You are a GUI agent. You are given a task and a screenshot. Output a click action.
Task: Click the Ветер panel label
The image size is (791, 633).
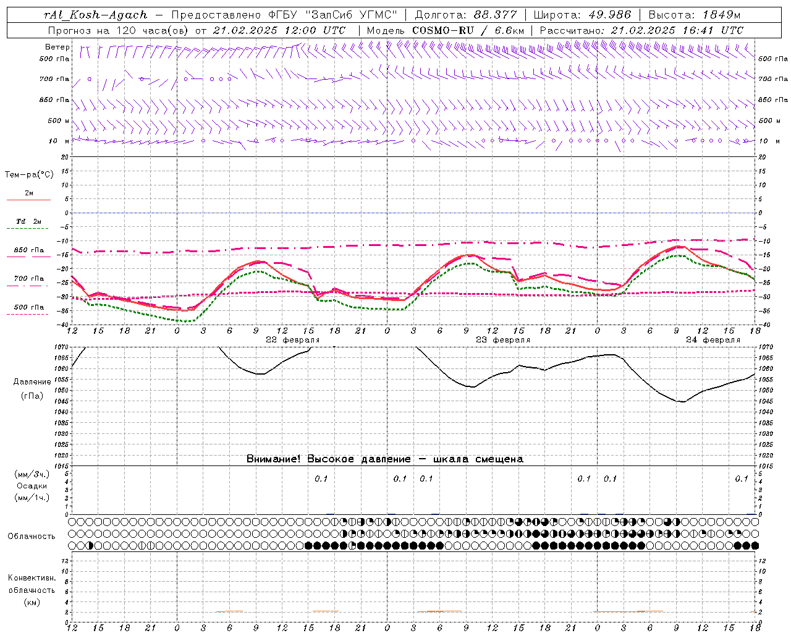57,47
